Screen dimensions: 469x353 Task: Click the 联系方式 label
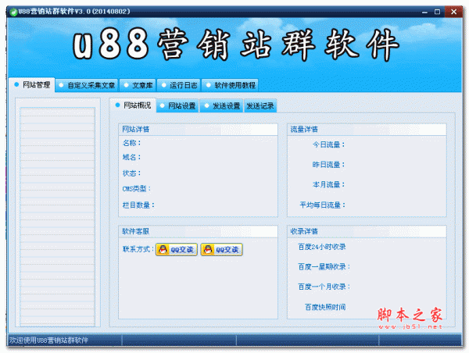tap(138, 249)
